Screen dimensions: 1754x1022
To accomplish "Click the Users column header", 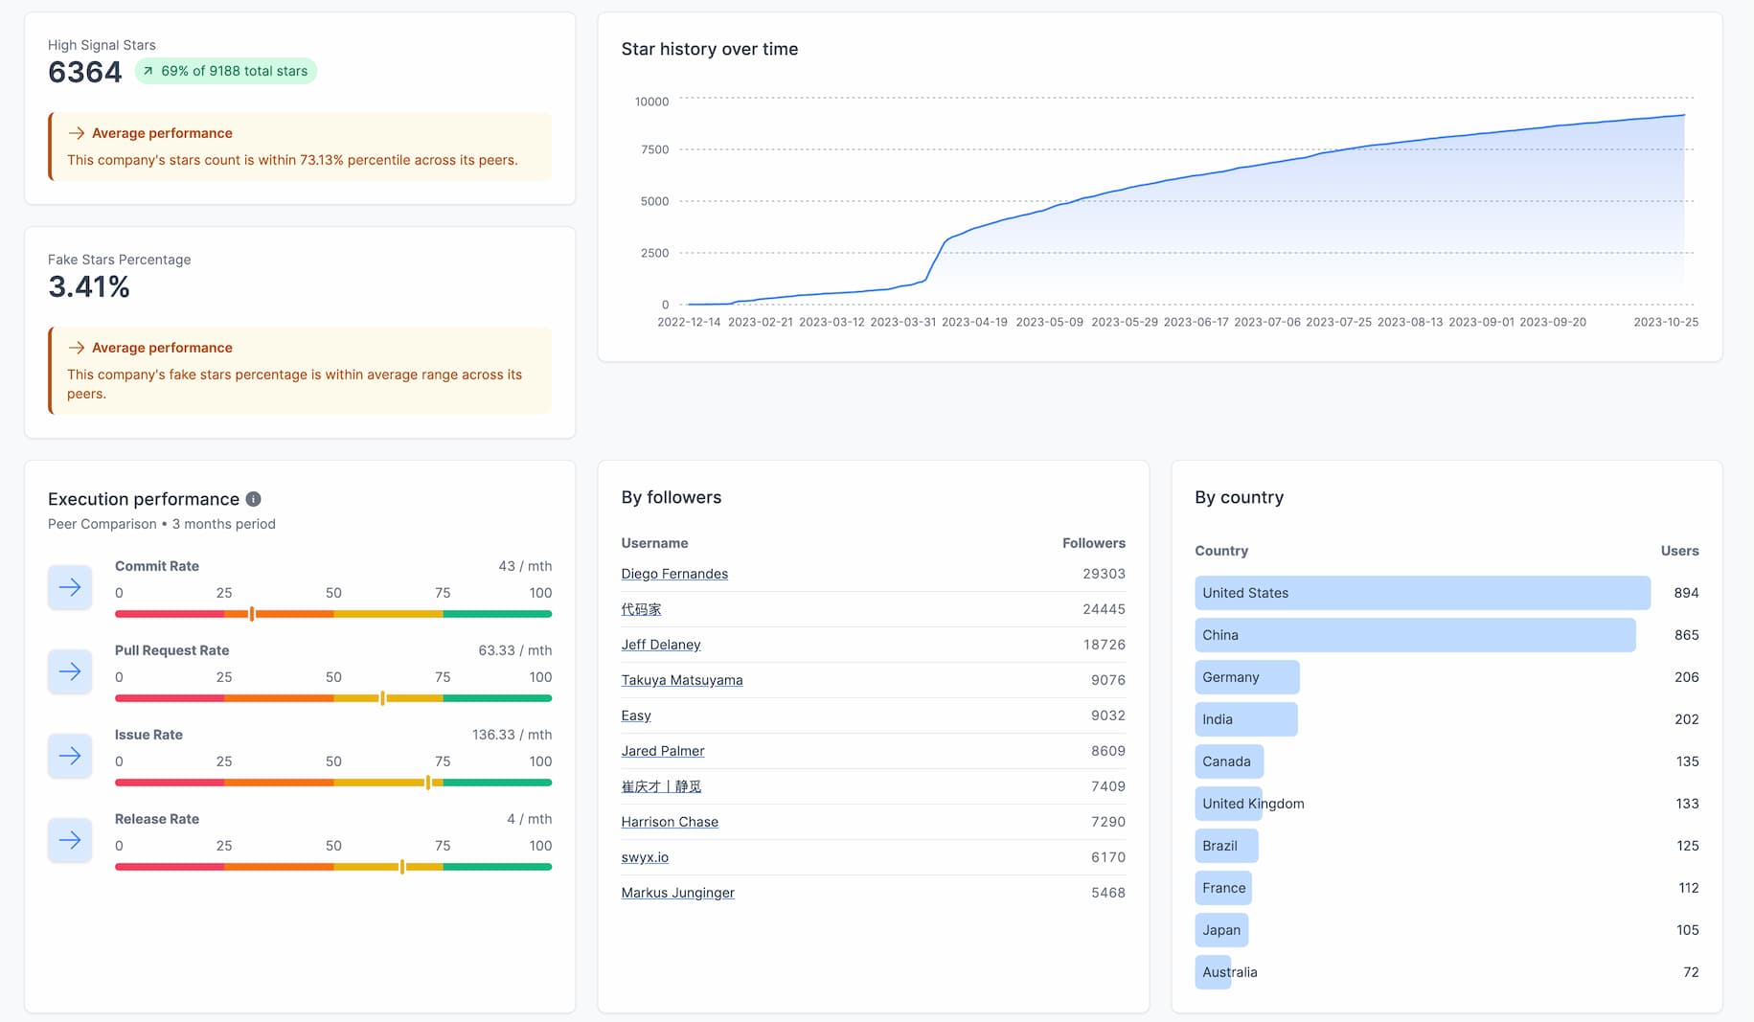I will pos(1680,551).
